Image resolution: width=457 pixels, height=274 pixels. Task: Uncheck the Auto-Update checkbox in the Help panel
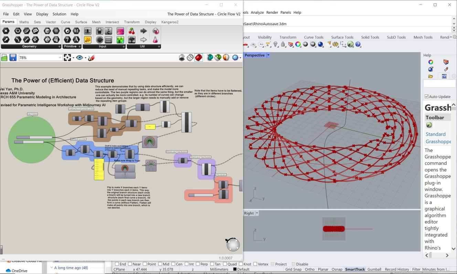[427, 97]
